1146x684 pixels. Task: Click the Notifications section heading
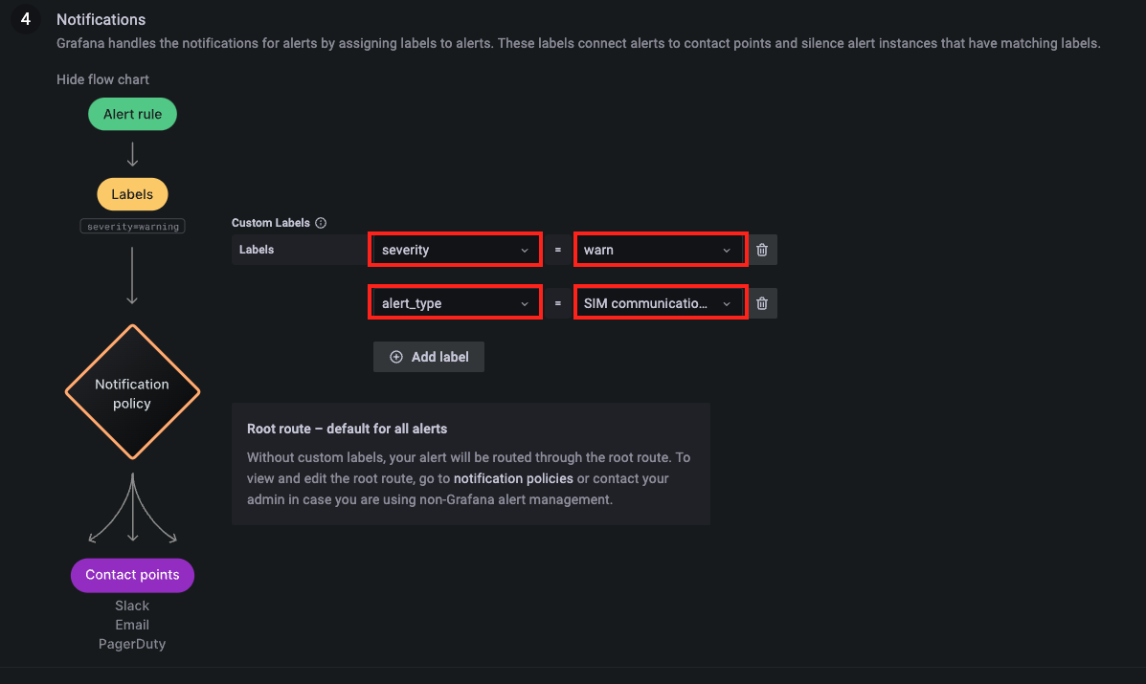[x=101, y=20]
